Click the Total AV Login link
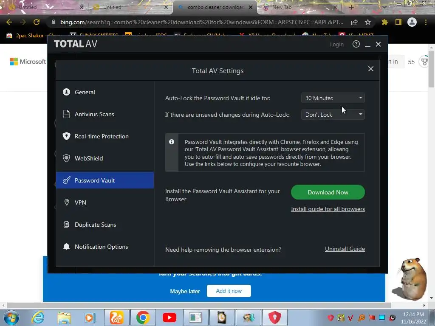Image resolution: width=435 pixels, height=326 pixels. pos(336,44)
